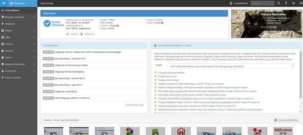The width and height of the screenshot is (303, 135).
Task: Click the Allegro sidebar icon
Action: coord(2,30)
